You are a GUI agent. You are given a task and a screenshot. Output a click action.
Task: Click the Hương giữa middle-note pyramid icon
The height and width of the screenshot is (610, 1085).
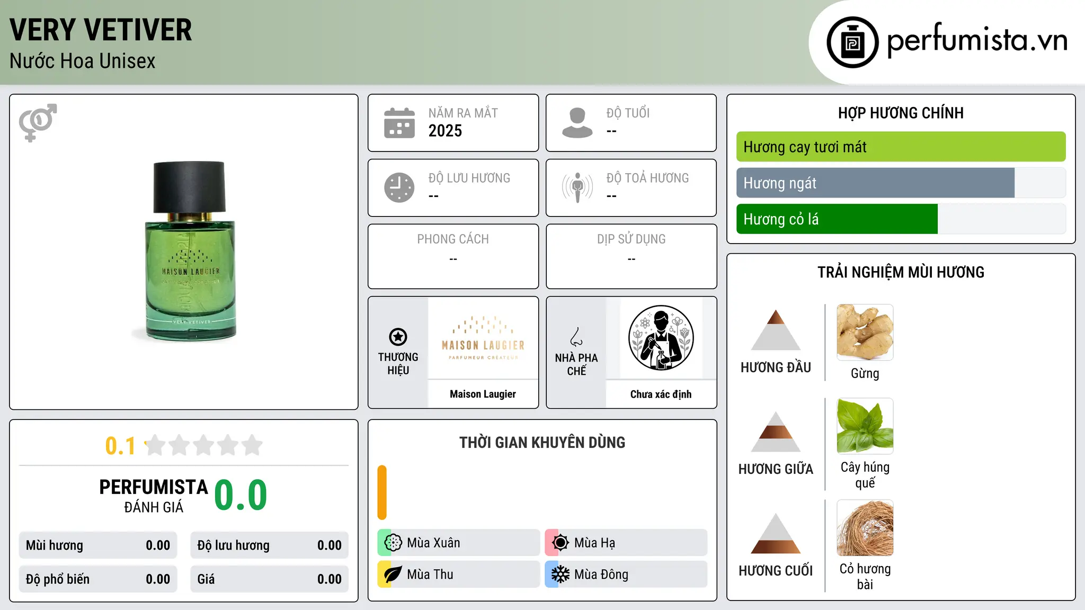776,432
